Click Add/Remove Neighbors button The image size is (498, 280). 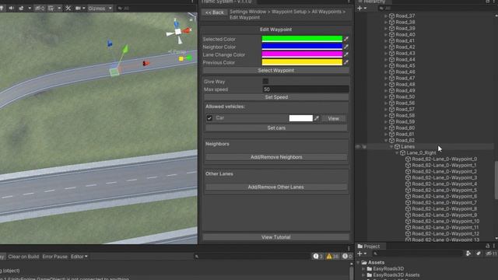[x=276, y=157]
